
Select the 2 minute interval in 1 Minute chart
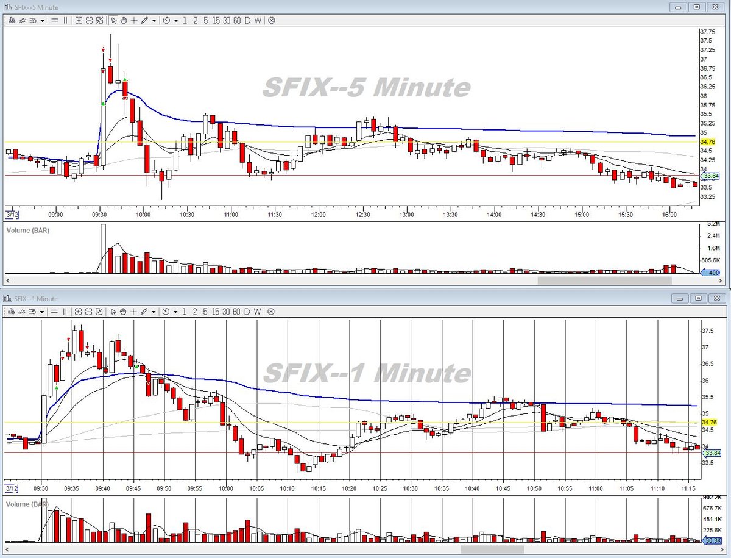[x=195, y=312]
